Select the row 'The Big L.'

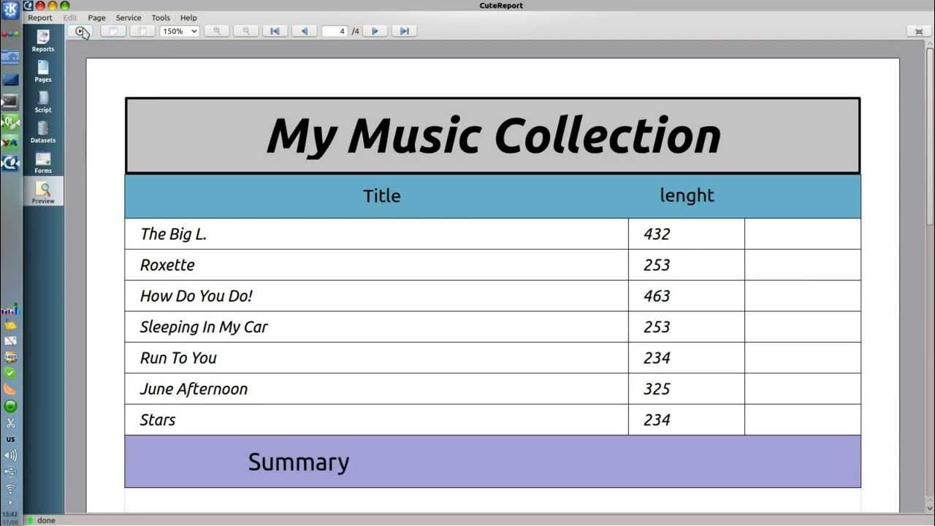point(493,234)
